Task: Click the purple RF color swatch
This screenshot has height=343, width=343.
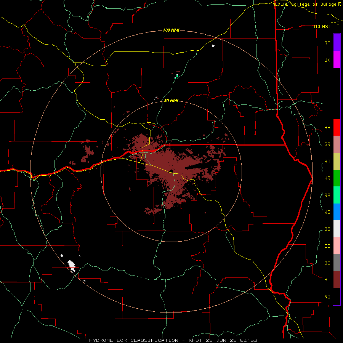Action: click(x=337, y=43)
